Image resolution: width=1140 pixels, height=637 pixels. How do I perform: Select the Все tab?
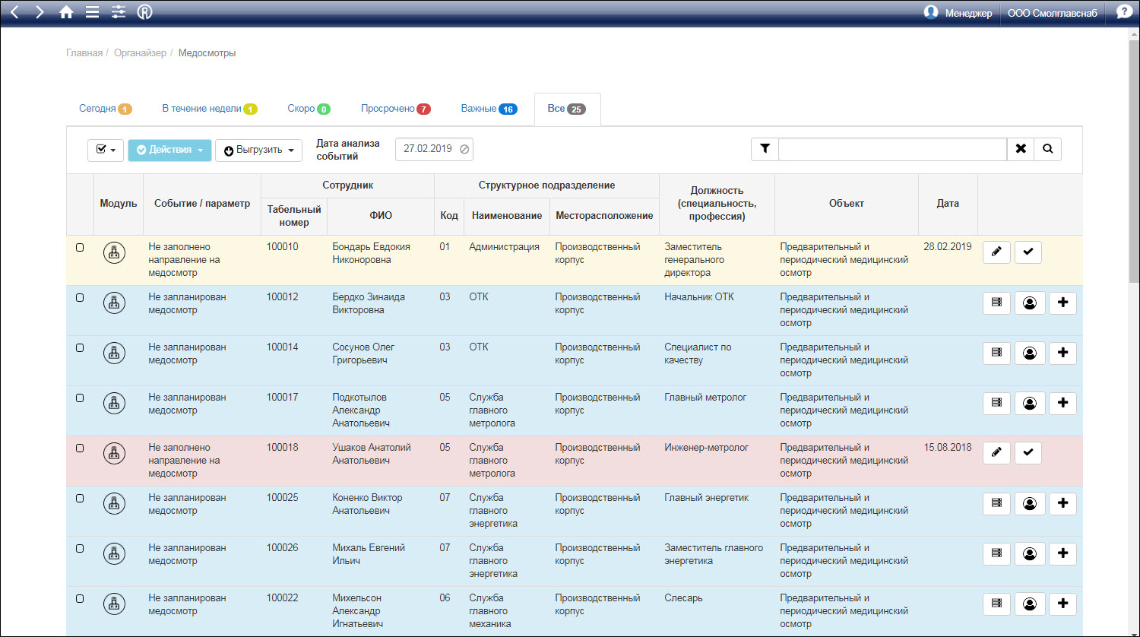pyautogui.click(x=567, y=109)
